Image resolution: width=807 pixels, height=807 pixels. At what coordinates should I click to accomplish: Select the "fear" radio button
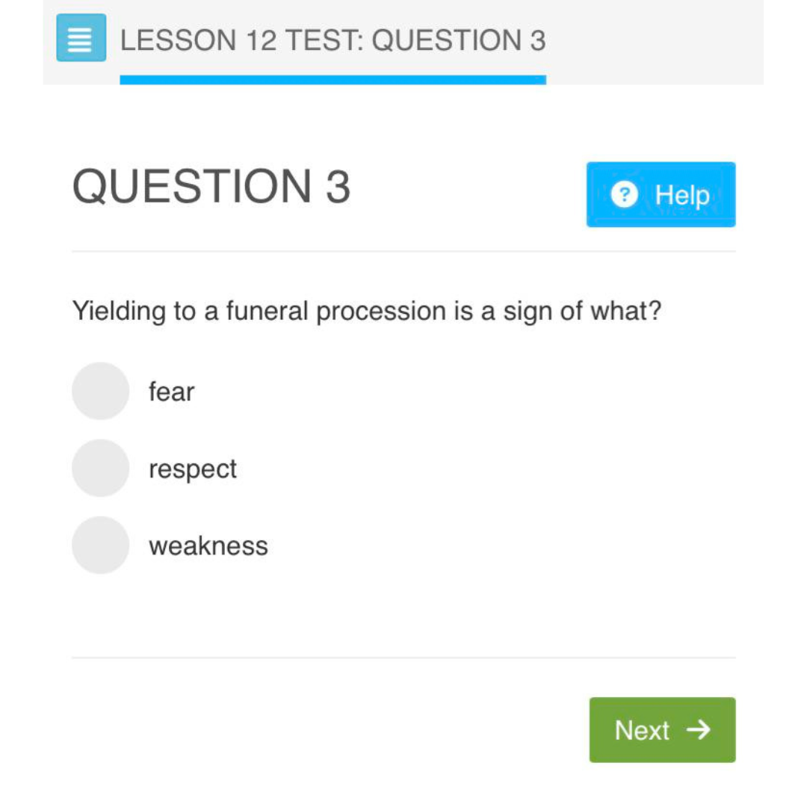(101, 391)
